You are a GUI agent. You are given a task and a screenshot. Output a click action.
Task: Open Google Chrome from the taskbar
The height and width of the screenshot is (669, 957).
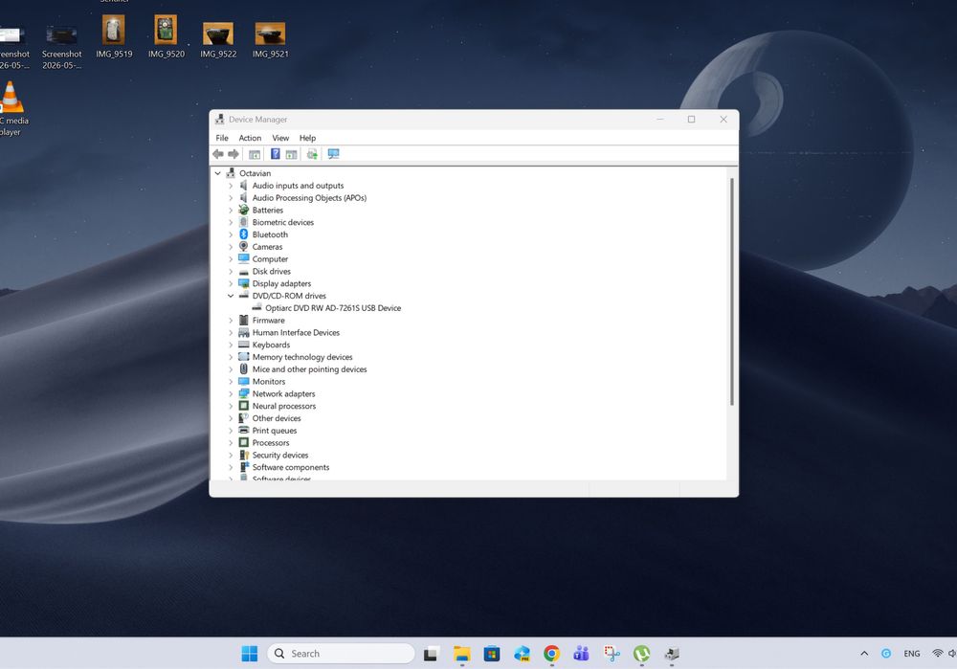[552, 653]
